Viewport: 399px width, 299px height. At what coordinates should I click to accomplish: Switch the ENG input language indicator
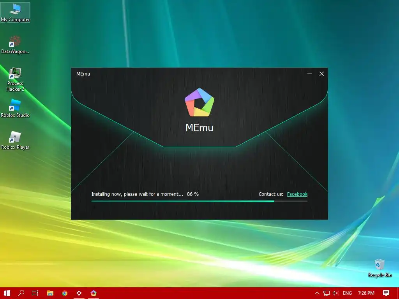347,293
